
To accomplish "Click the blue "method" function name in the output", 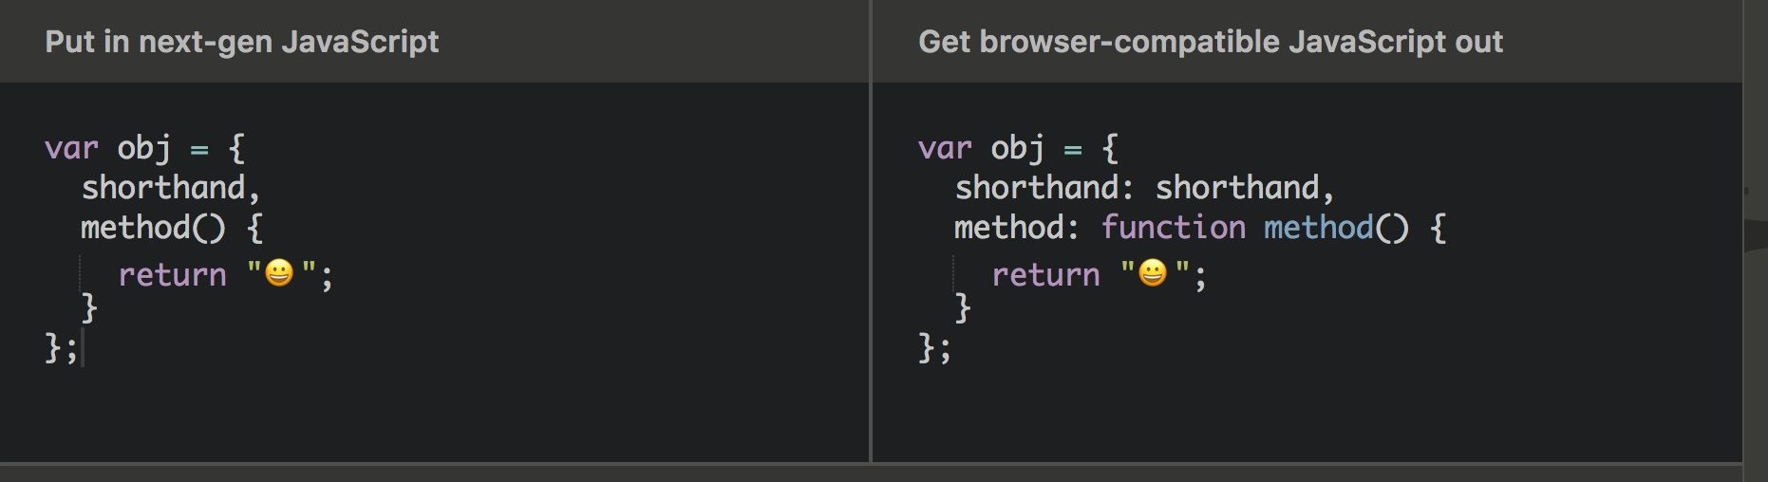I will [x=1318, y=228].
